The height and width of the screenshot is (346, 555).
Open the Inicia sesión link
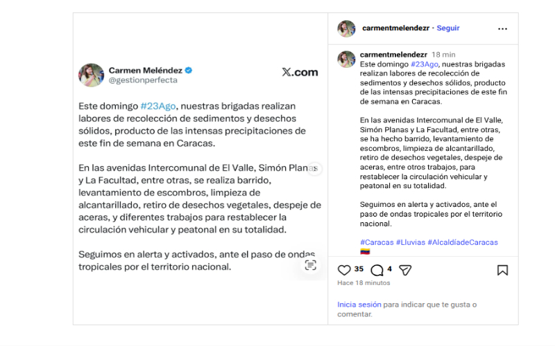point(359,304)
